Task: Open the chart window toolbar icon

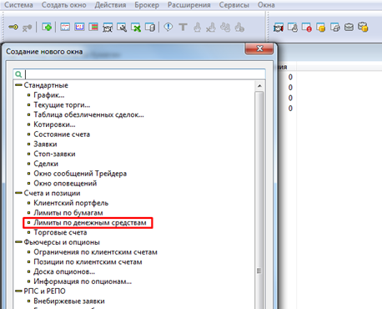Action: point(79,27)
